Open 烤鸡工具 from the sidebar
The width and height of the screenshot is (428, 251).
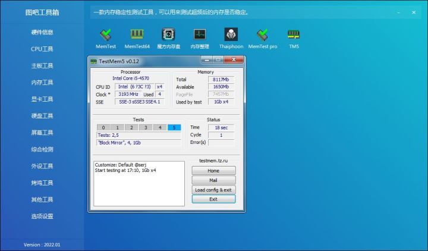pyautogui.click(x=42, y=183)
